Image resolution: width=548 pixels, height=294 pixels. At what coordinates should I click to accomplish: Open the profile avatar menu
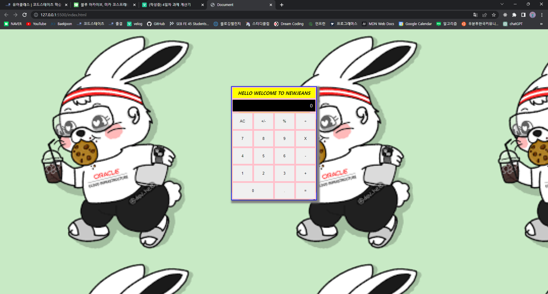(x=533, y=15)
